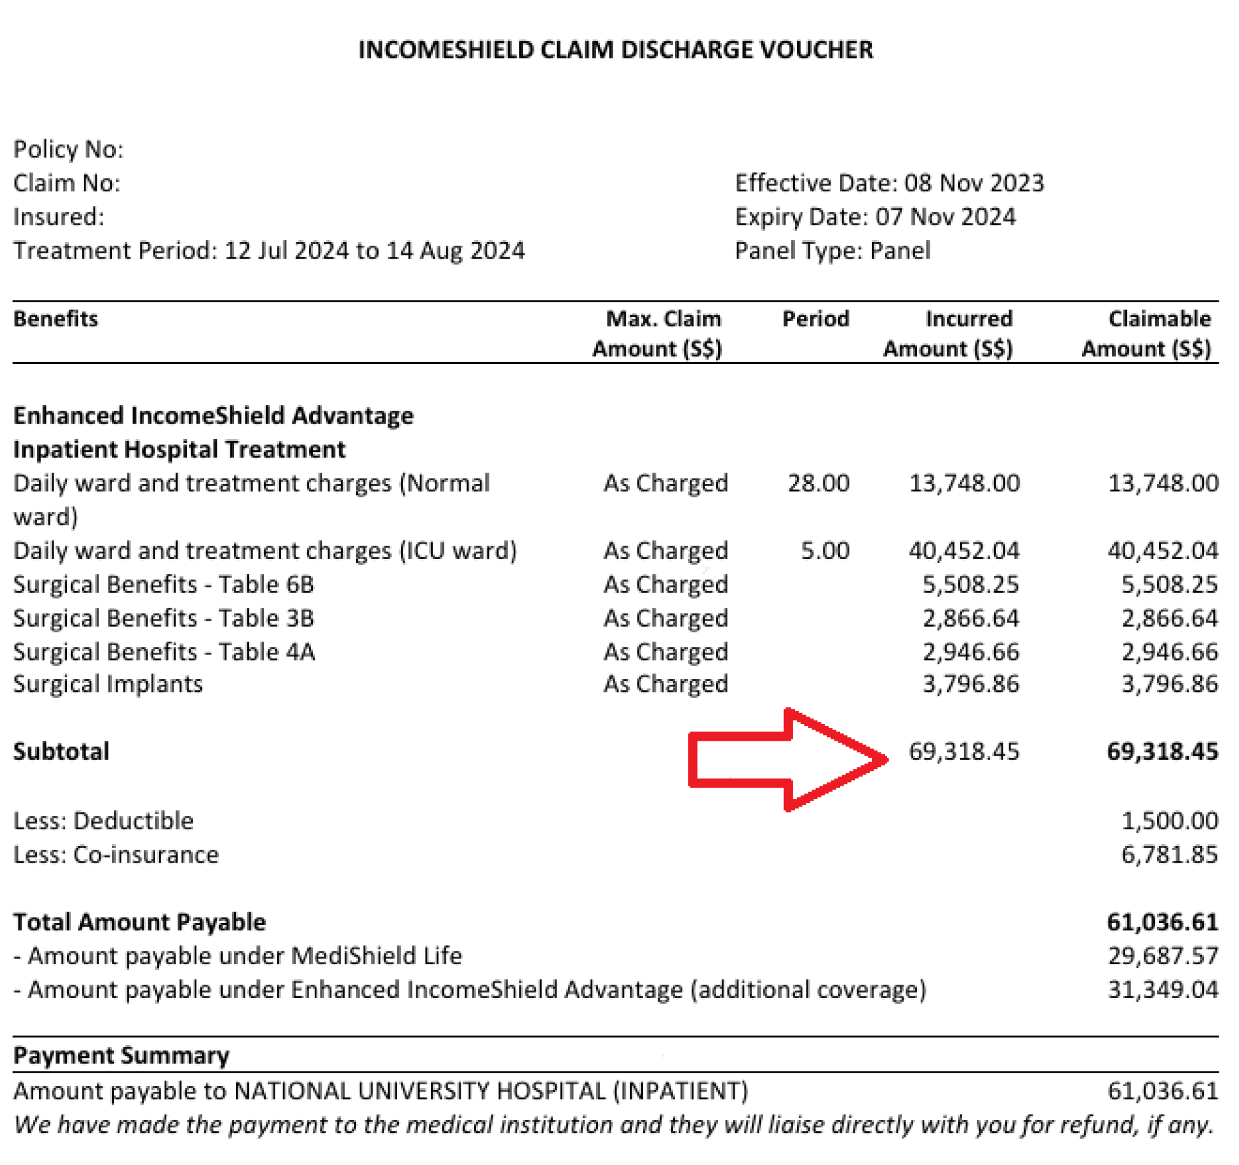
Task: Click the Less: Co-insurance label
Action: 116,855
